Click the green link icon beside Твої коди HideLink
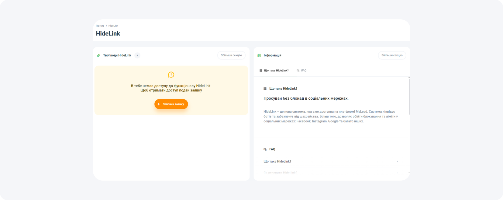The height and width of the screenshot is (200, 503). coord(98,55)
